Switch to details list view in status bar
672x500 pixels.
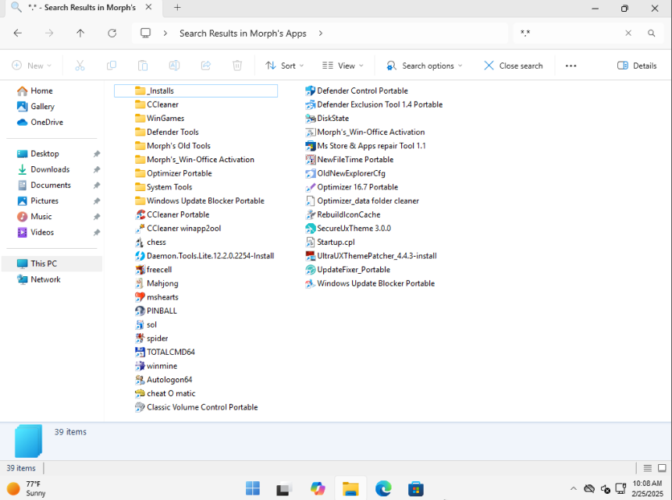point(648,468)
